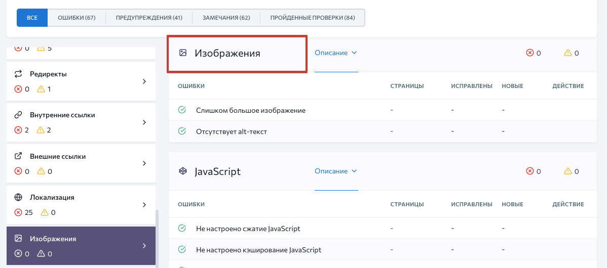Select the Пройденные проверки (84) filter
Viewport: 607px width, 268px height.
[312, 18]
